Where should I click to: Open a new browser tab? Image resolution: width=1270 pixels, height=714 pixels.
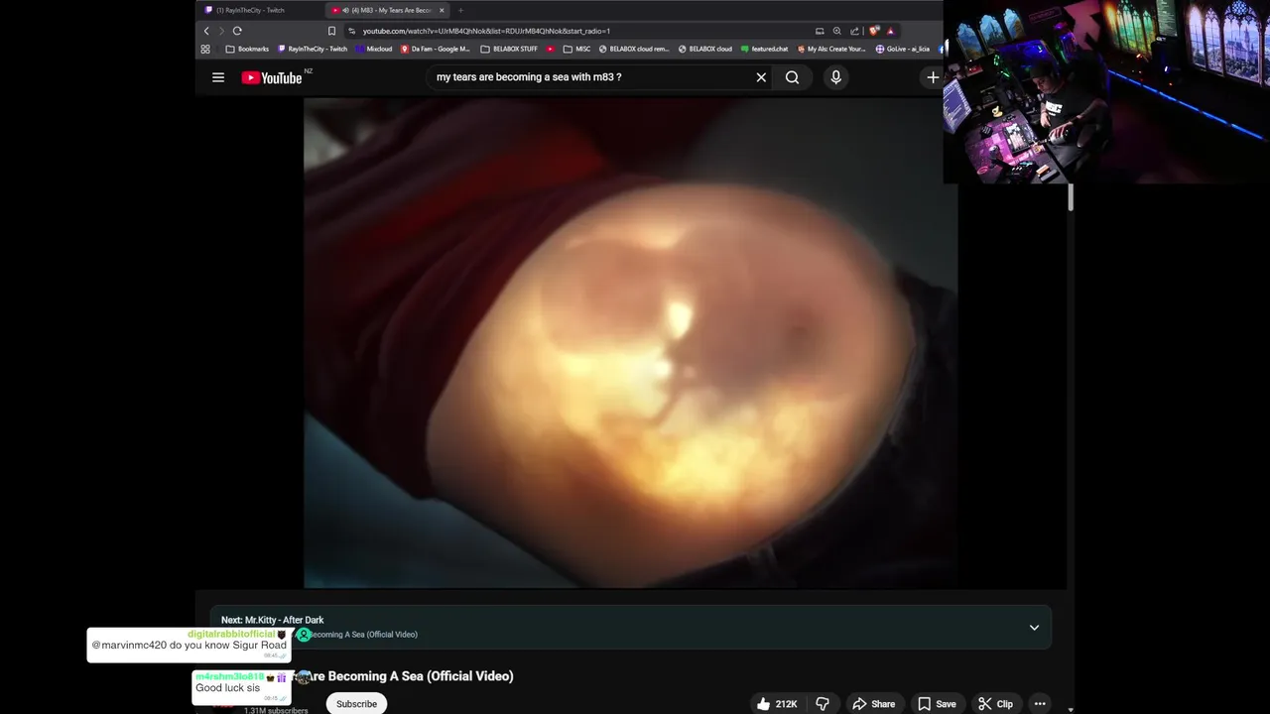(x=460, y=10)
